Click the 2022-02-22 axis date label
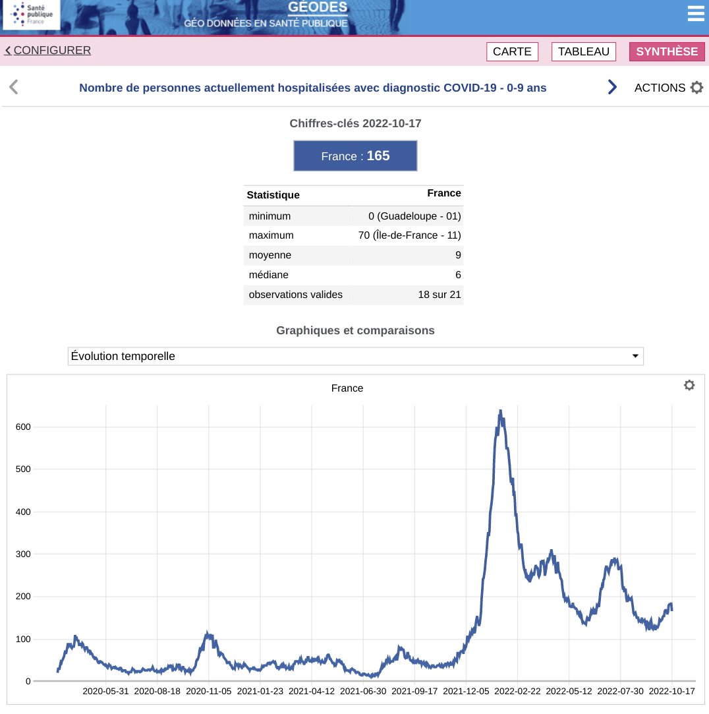 pyautogui.click(x=517, y=691)
